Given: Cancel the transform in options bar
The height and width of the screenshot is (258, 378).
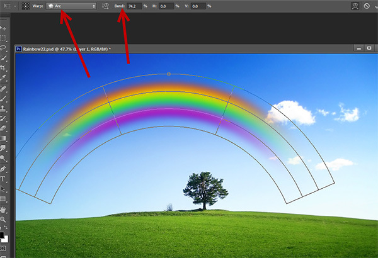Looking at the screenshot, I should click(367, 6).
